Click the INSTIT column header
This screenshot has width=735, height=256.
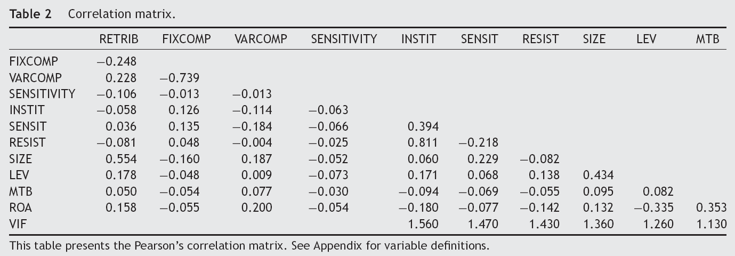(418, 39)
